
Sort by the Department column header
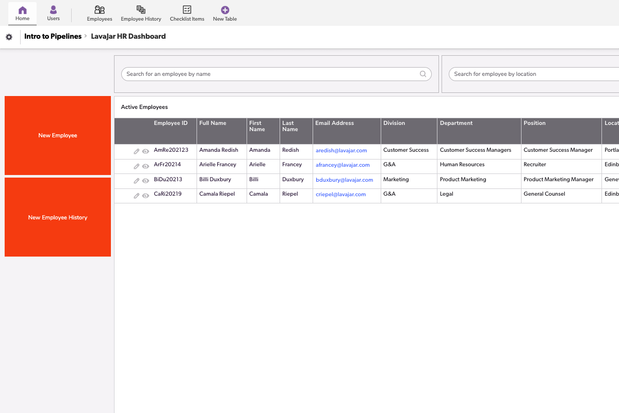tap(456, 123)
